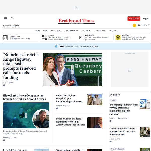Viewport: 151px width, 151px height.
Task: Click the Puzzles crossword icon
Action: pyautogui.click(x=44, y=37)
